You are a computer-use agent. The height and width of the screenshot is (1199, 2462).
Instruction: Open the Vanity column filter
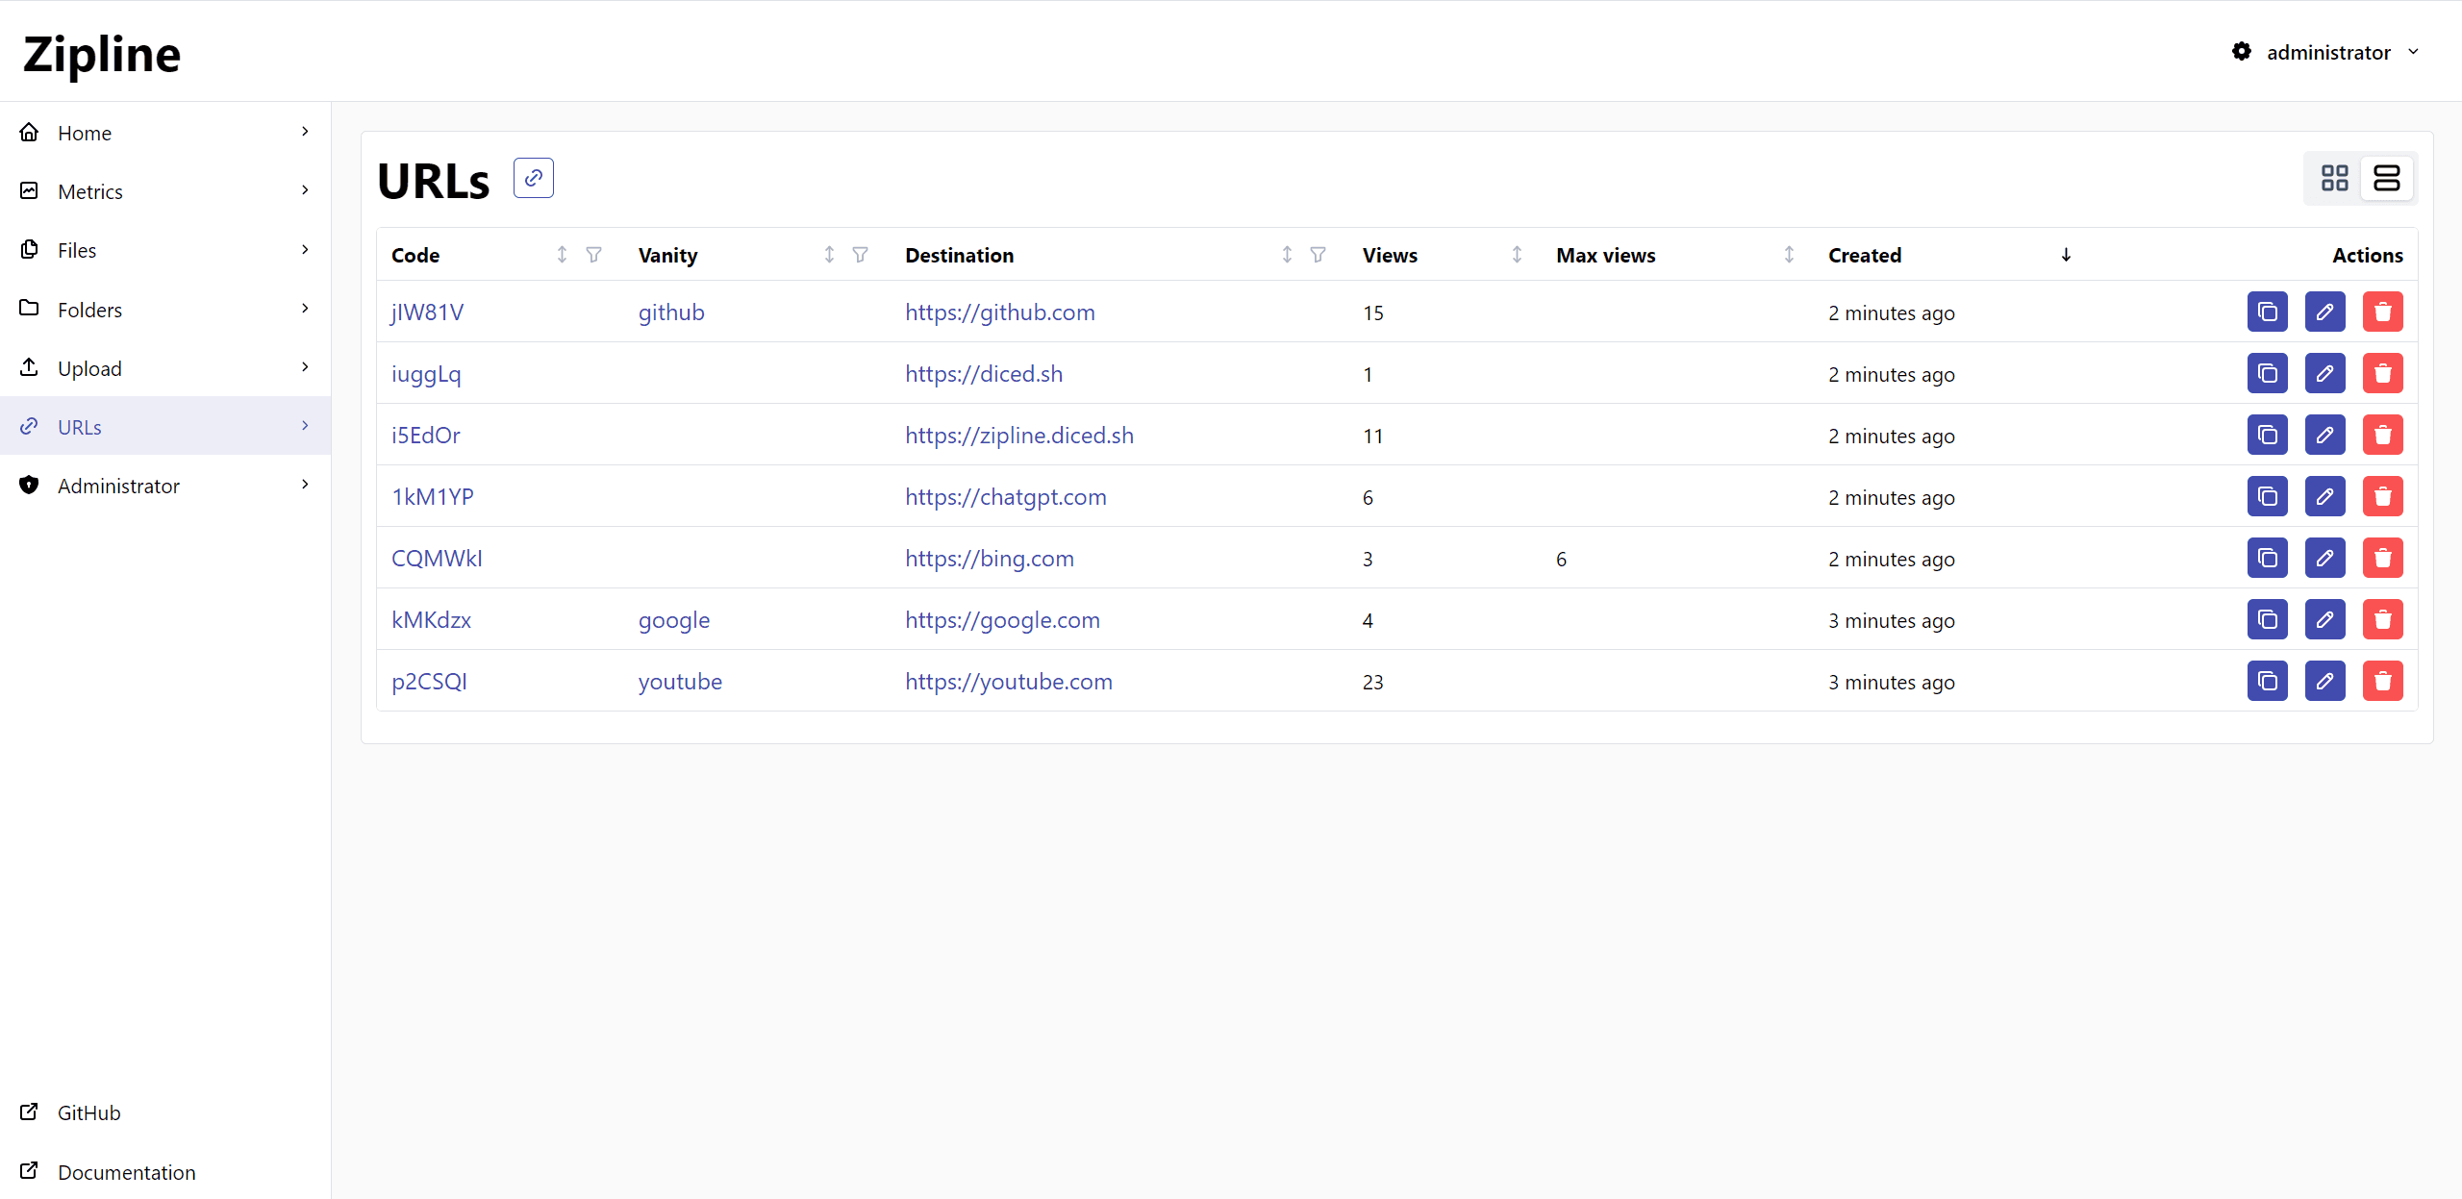[860, 254]
